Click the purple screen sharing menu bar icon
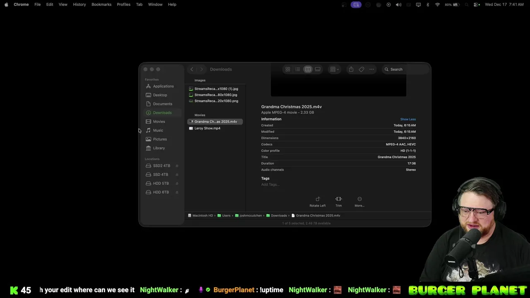 point(356,5)
